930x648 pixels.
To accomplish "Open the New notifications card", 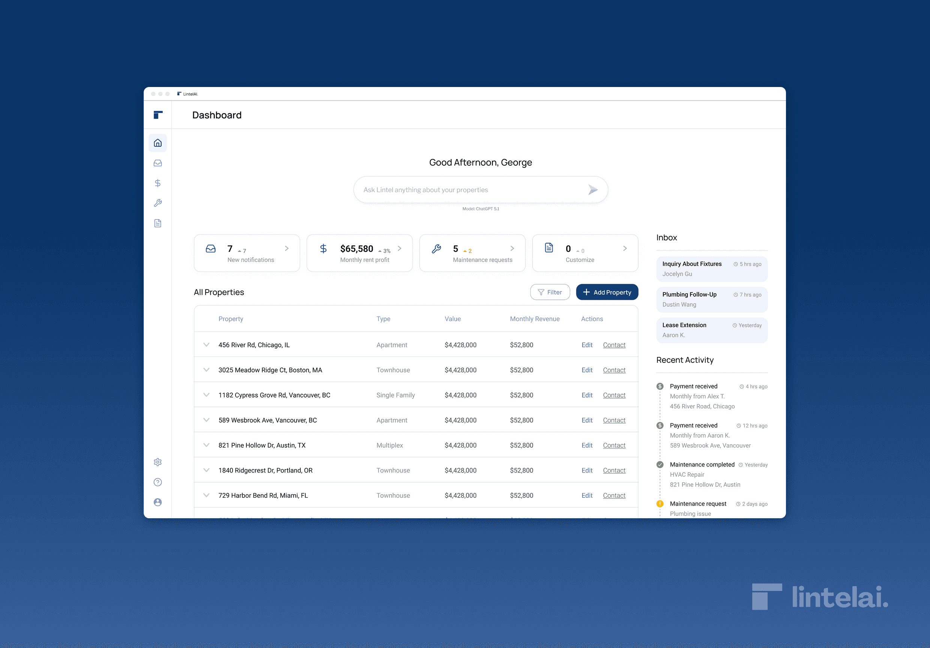I will (x=247, y=253).
